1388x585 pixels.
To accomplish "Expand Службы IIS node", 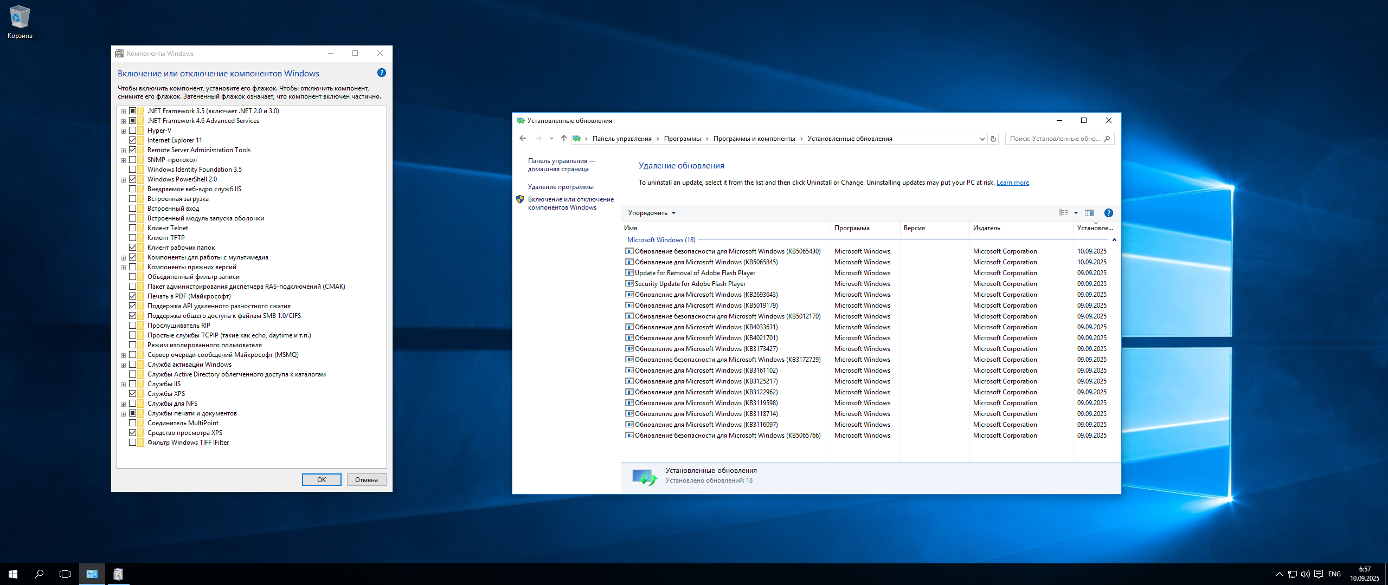I will click(124, 385).
